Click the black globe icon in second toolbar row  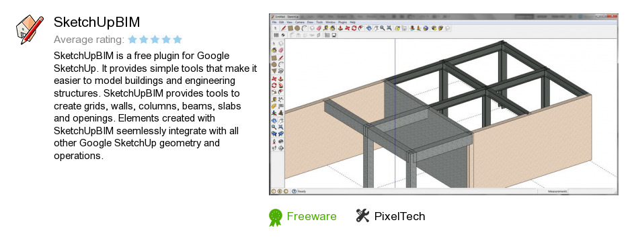283,35
